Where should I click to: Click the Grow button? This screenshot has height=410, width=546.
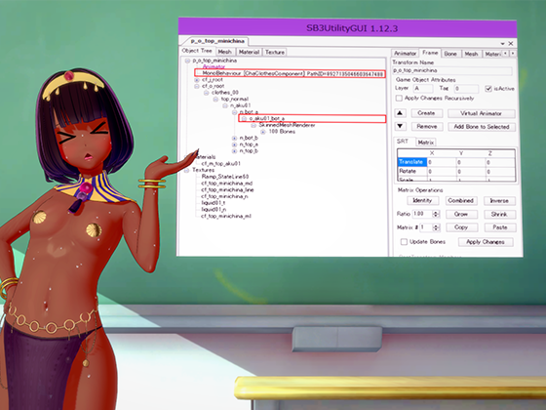[461, 214]
